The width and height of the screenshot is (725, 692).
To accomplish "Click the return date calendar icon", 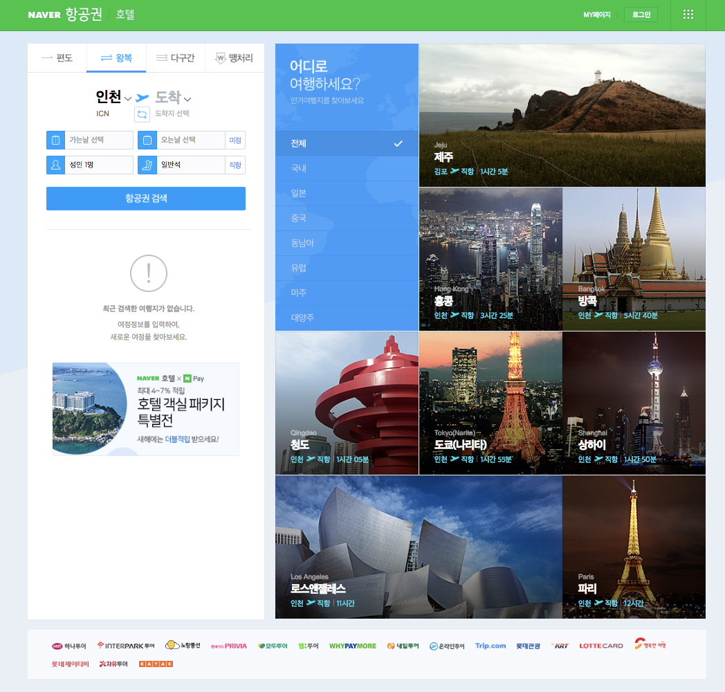I will [x=147, y=140].
